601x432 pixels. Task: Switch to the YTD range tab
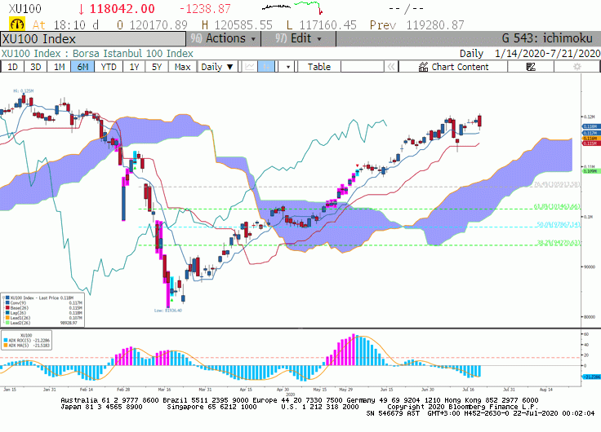[x=109, y=67]
